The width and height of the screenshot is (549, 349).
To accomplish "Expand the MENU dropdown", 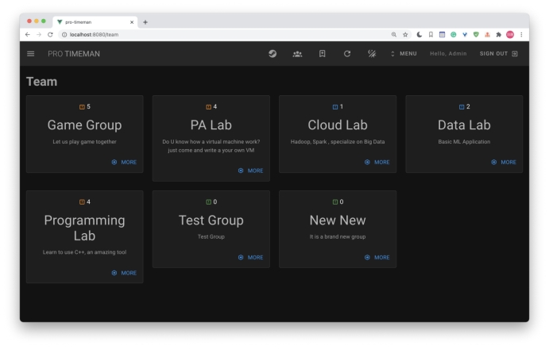I will click(x=404, y=54).
